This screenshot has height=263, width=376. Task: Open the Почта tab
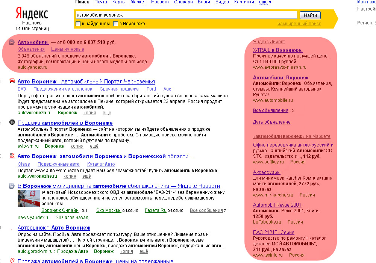coord(101,2)
